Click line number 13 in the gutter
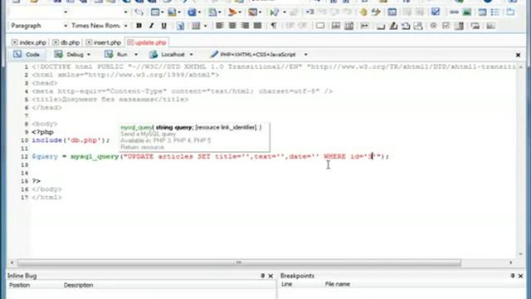Screen dimensions: 531x299 pos(24,164)
